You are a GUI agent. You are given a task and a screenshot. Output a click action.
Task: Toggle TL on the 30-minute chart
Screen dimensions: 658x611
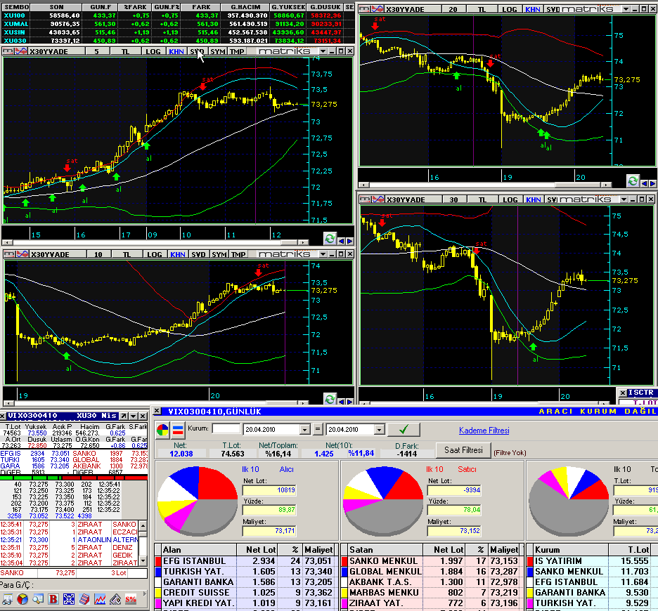482,199
